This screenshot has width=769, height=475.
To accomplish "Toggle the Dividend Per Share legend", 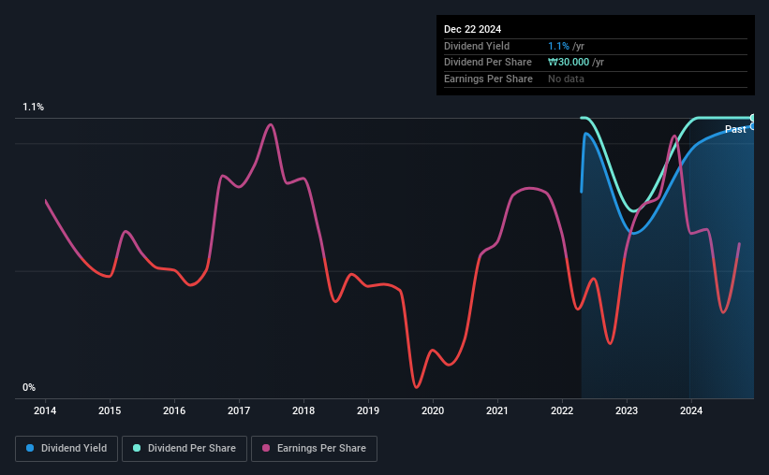I will pyautogui.click(x=185, y=449).
